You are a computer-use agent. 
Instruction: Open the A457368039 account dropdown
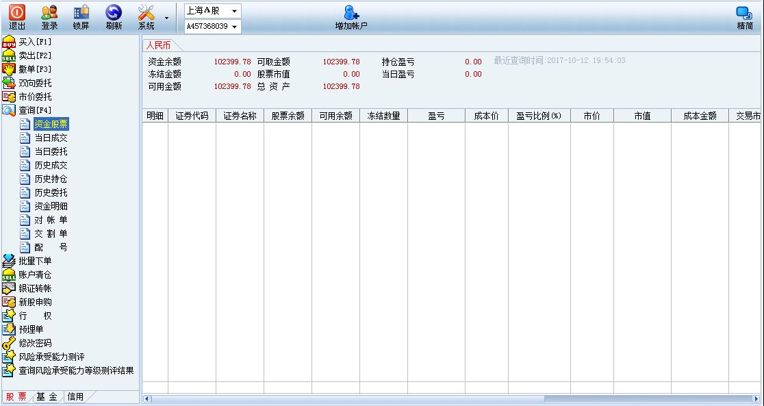(x=212, y=26)
